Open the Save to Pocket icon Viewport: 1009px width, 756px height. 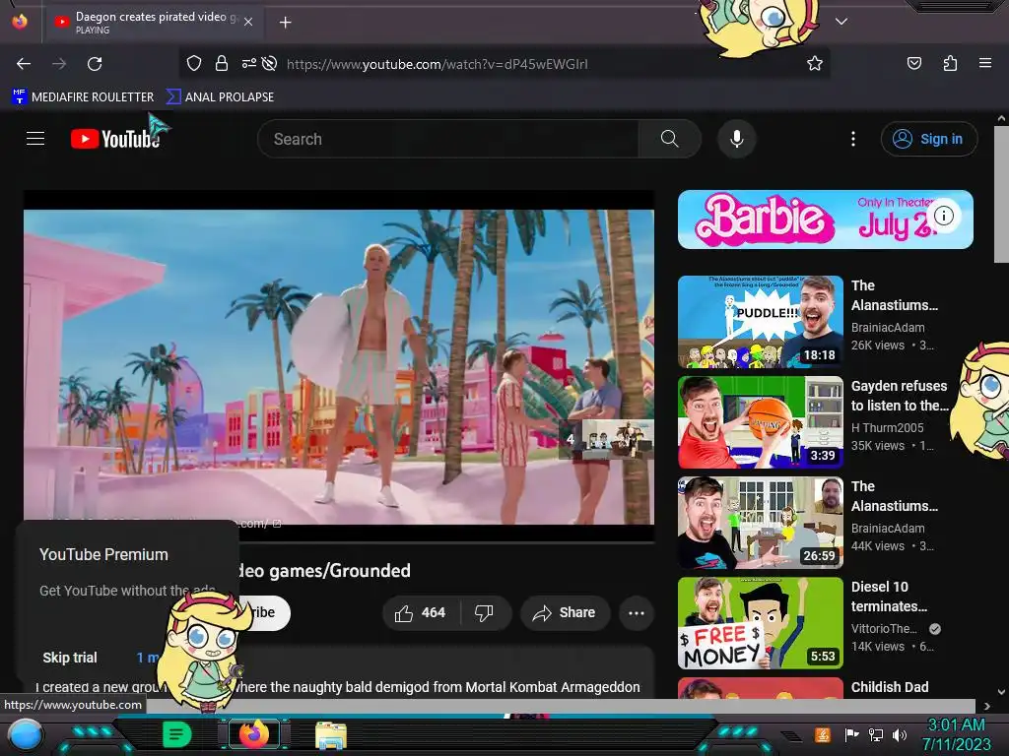pyautogui.click(x=913, y=63)
